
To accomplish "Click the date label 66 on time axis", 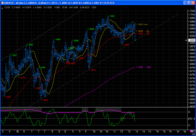I will coord(18,132).
